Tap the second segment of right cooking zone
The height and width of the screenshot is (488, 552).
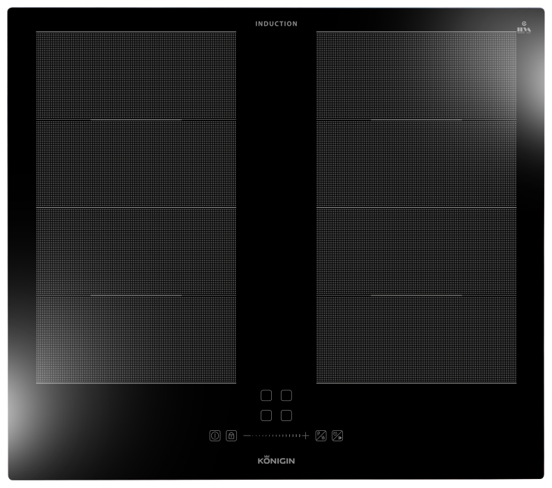[416, 164]
